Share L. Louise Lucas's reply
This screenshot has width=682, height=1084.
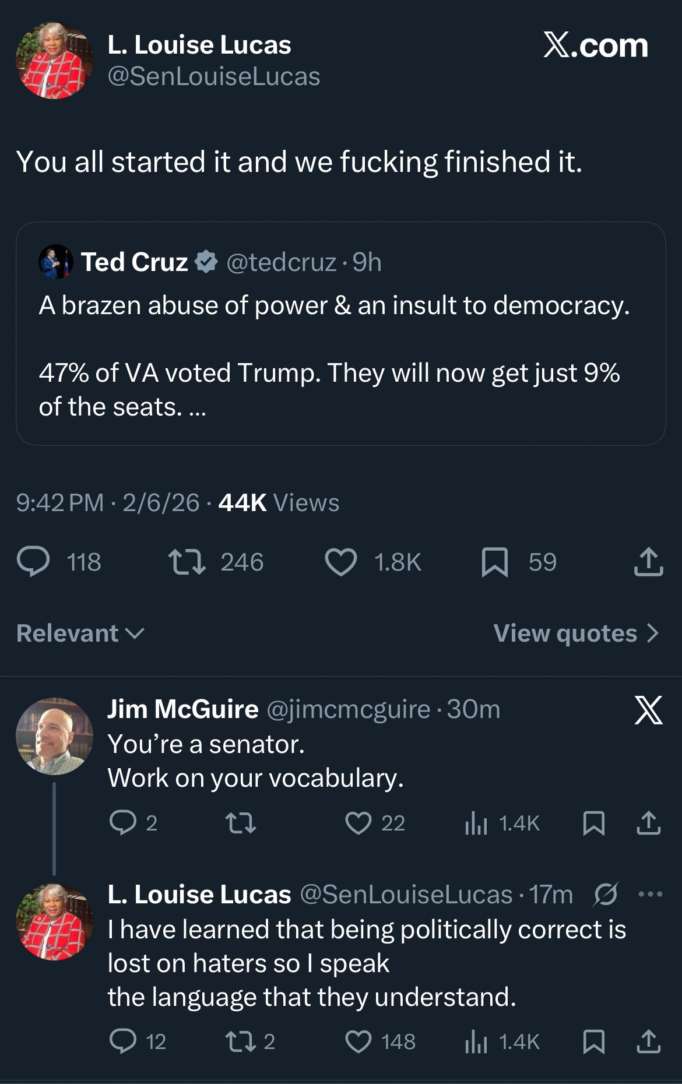pyautogui.click(x=648, y=1041)
